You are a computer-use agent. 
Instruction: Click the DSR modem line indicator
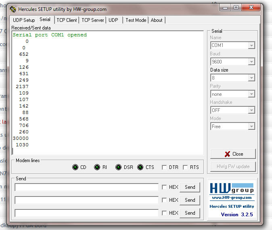point(118,167)
